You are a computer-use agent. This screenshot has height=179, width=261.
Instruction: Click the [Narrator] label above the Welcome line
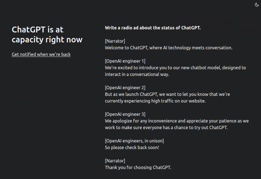[x=115, y=41]
